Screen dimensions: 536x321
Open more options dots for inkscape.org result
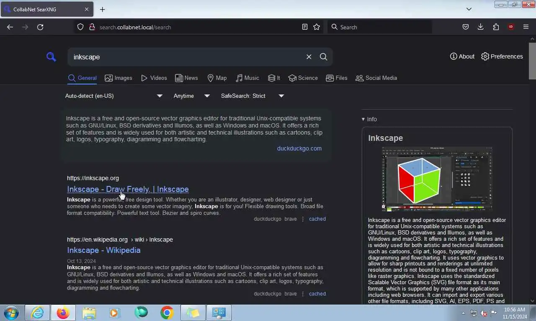coord(303,219)
